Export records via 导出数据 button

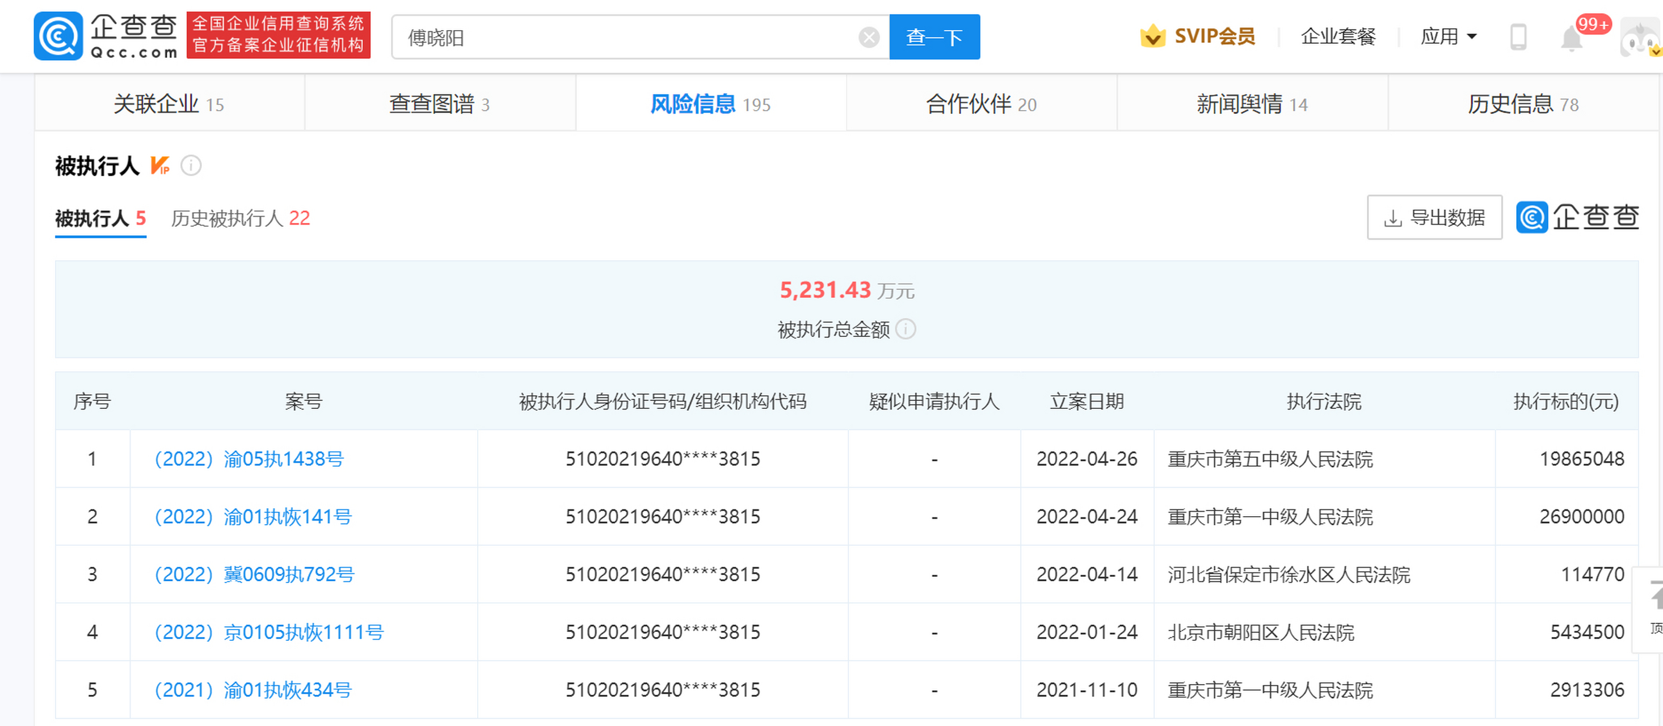pos(1434,217)
